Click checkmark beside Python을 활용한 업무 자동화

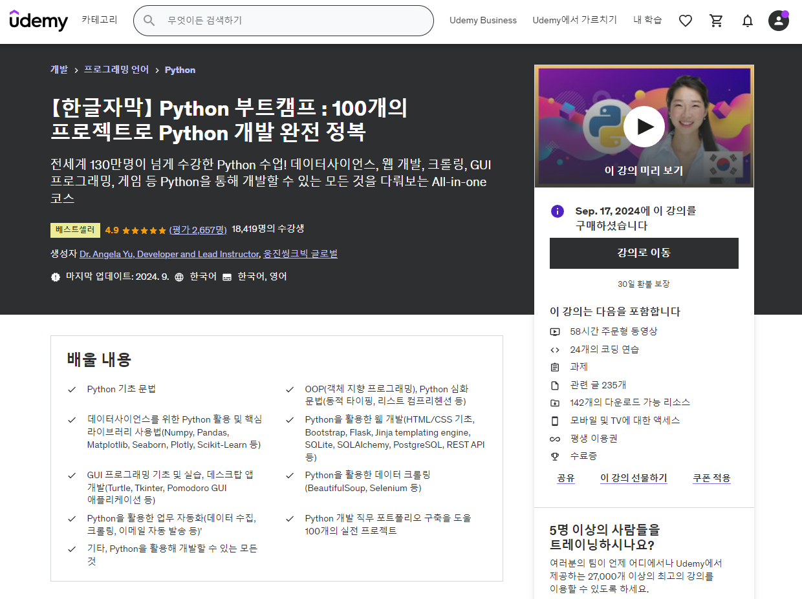click(x=72, y=519)
